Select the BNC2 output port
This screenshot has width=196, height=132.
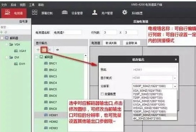51,70
